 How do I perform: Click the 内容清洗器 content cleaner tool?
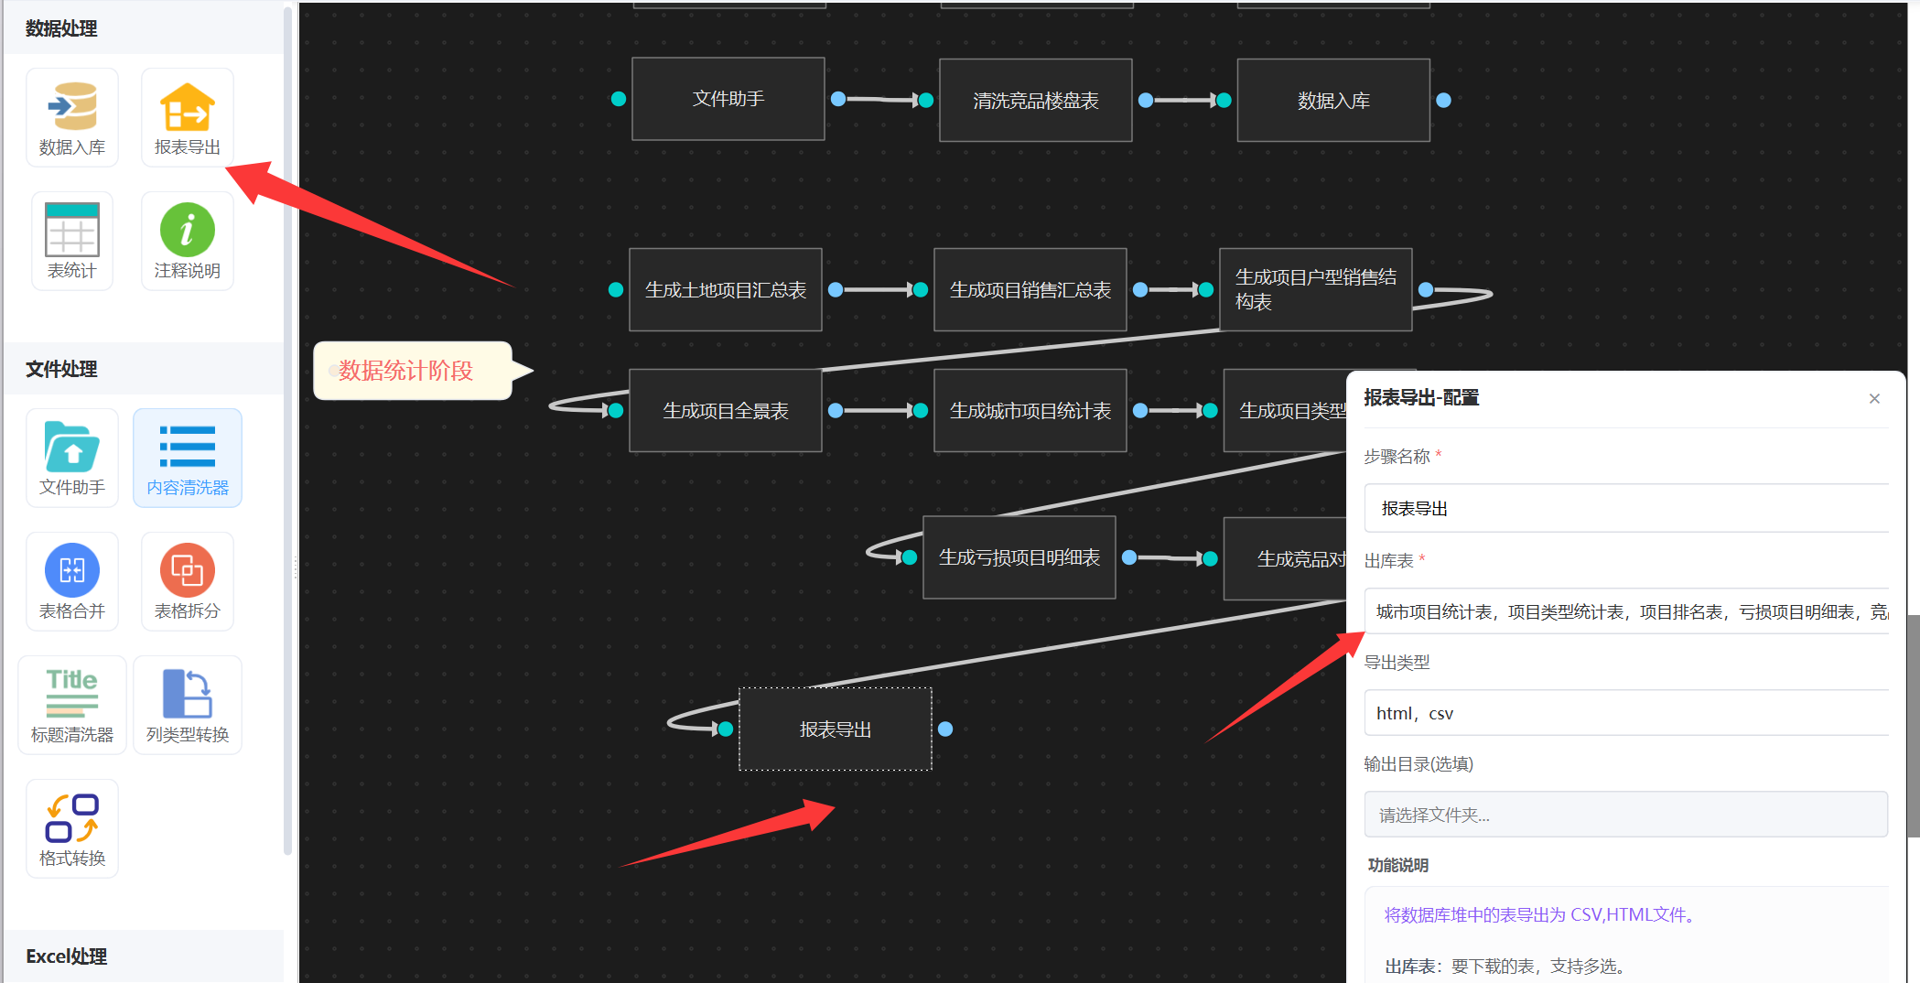tap(188, 458)
